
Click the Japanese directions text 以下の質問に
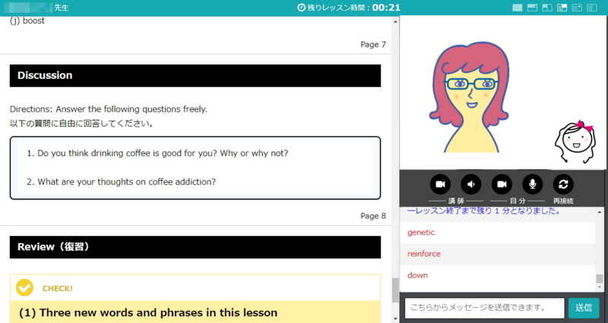click(x=82, y=124)
